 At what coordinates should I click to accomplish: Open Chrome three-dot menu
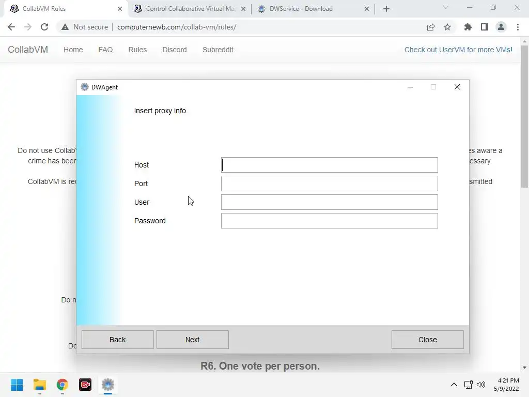(x=518, y=27)
